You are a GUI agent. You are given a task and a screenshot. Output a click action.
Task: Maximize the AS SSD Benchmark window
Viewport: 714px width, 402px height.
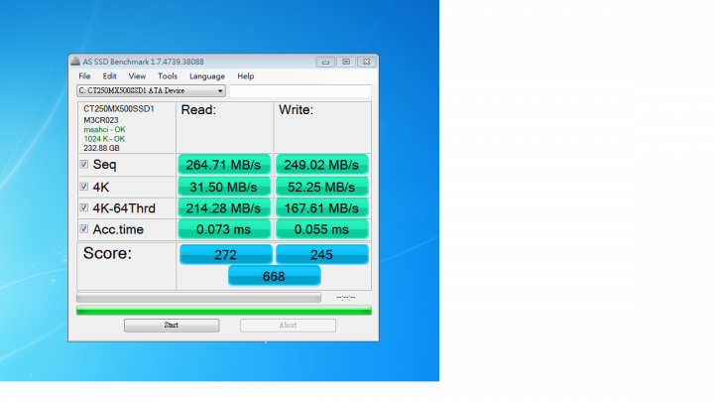(x=346, y=62)
